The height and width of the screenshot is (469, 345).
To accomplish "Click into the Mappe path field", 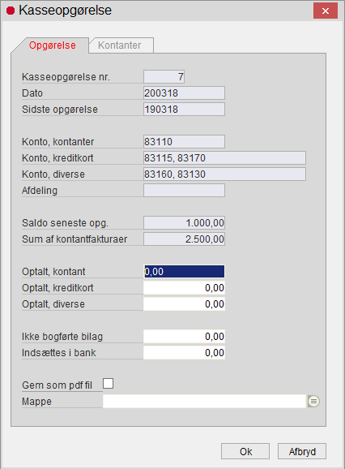I will (x=204, y=401).
